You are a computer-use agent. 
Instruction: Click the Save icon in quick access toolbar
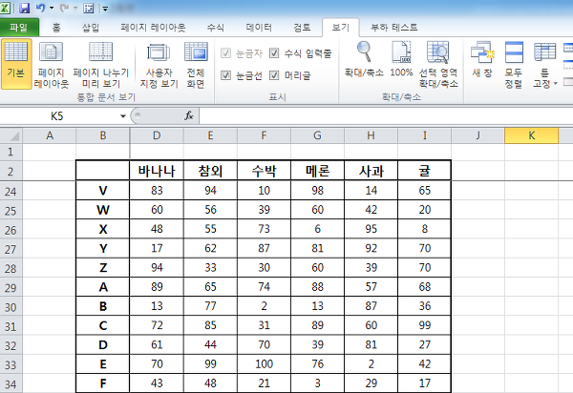point(24,8)
